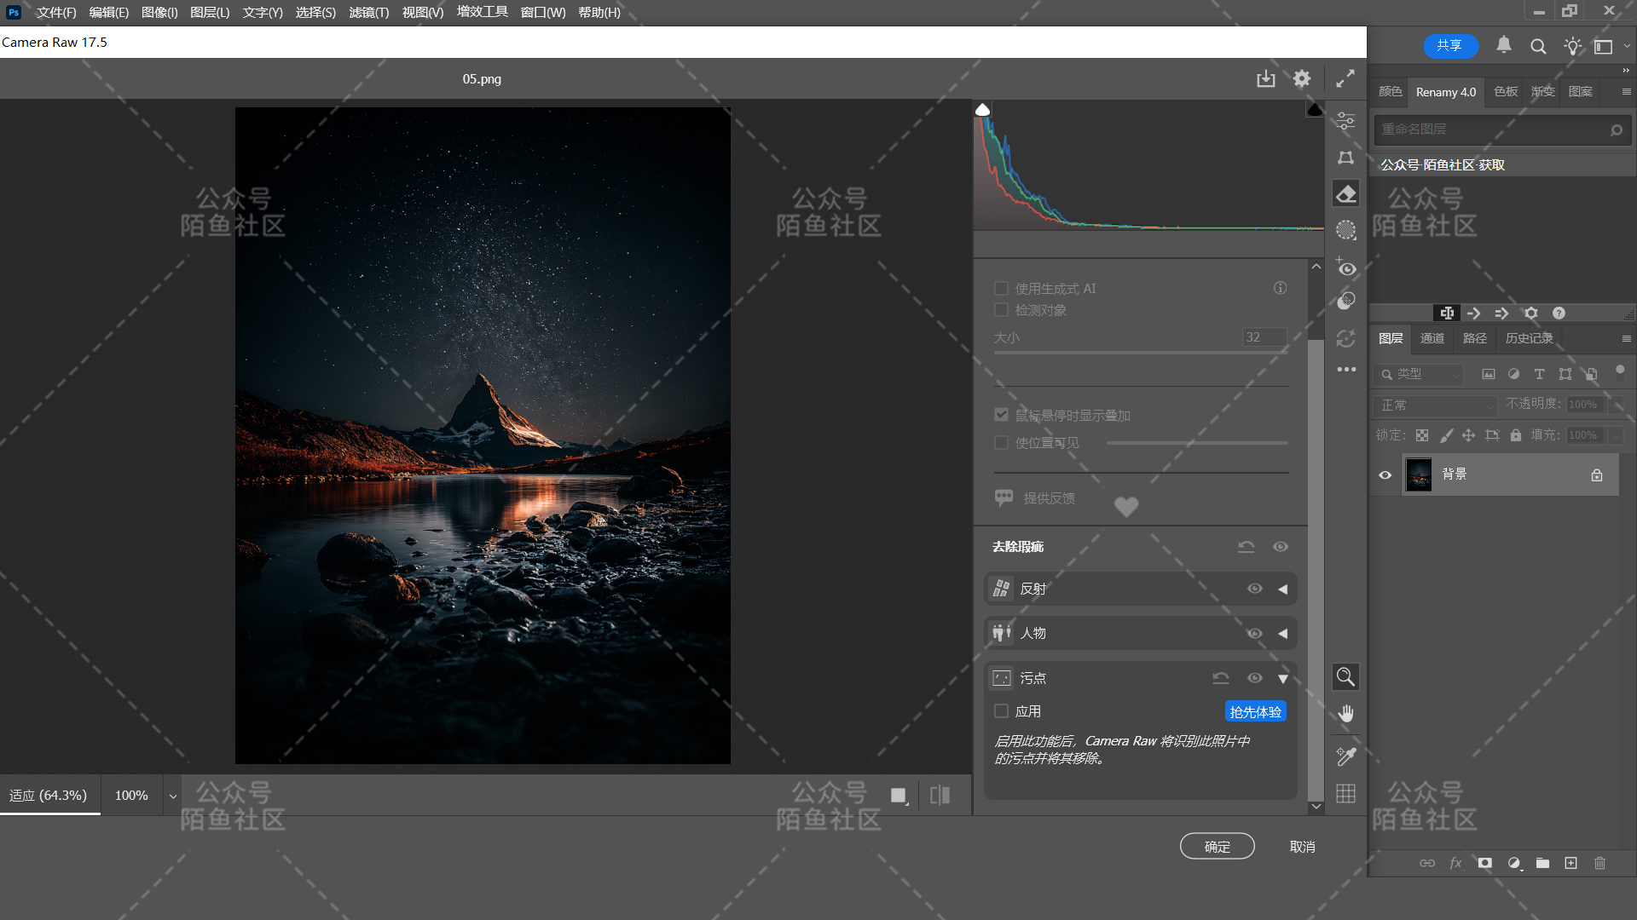
Task: Open the zoom level dropdown next to 100%
Action: click(x=173, y=796)
